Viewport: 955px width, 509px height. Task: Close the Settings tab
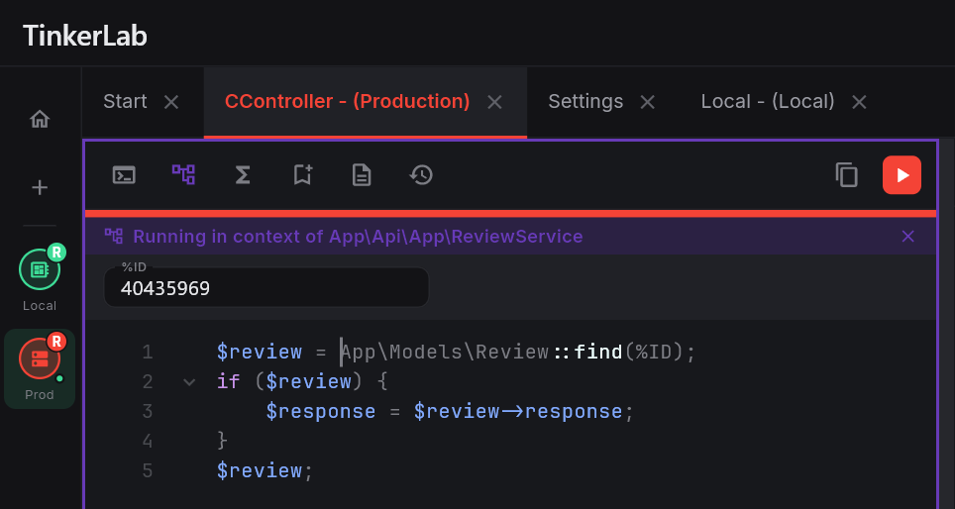coord(648,102)
